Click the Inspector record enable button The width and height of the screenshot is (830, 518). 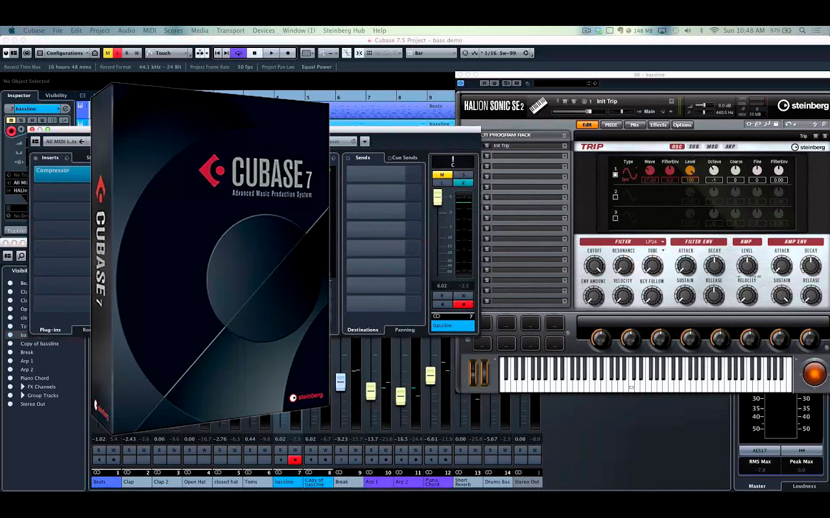[x=11, y=131]
